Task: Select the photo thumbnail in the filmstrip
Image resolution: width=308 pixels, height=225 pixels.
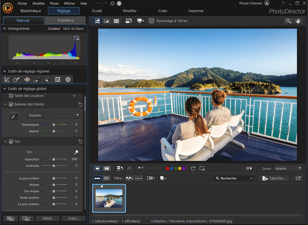Action: coord(109,198)
